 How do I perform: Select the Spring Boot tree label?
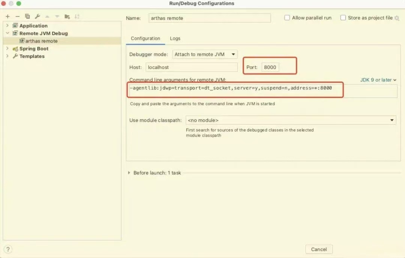(34, 49)
